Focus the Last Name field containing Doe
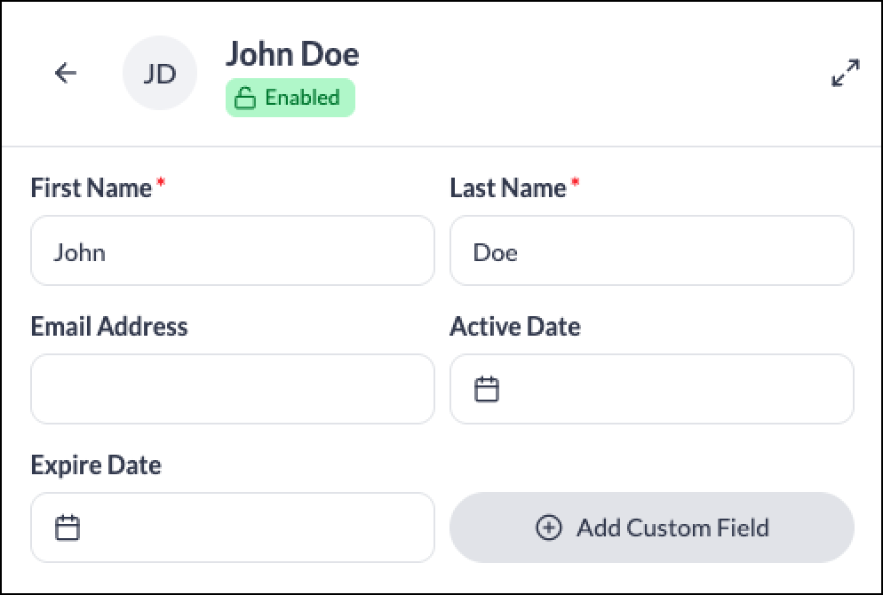Image resolution: width=883 pixels, height=595 pixels. coord(651,250)
